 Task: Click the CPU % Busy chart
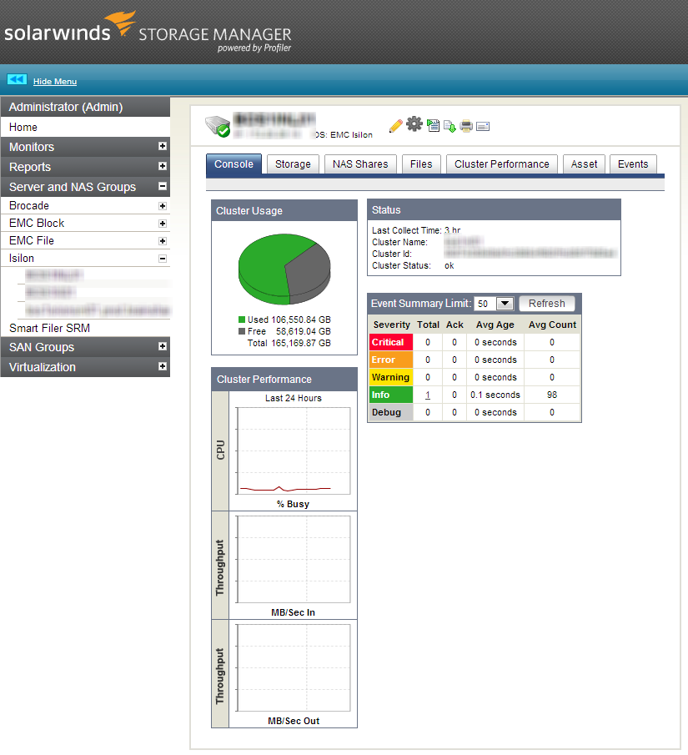pyautogui.click(x=294, y=451)
